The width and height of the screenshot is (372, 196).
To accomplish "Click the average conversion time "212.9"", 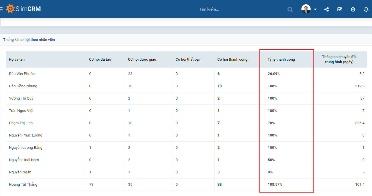I will pos(360,86).
